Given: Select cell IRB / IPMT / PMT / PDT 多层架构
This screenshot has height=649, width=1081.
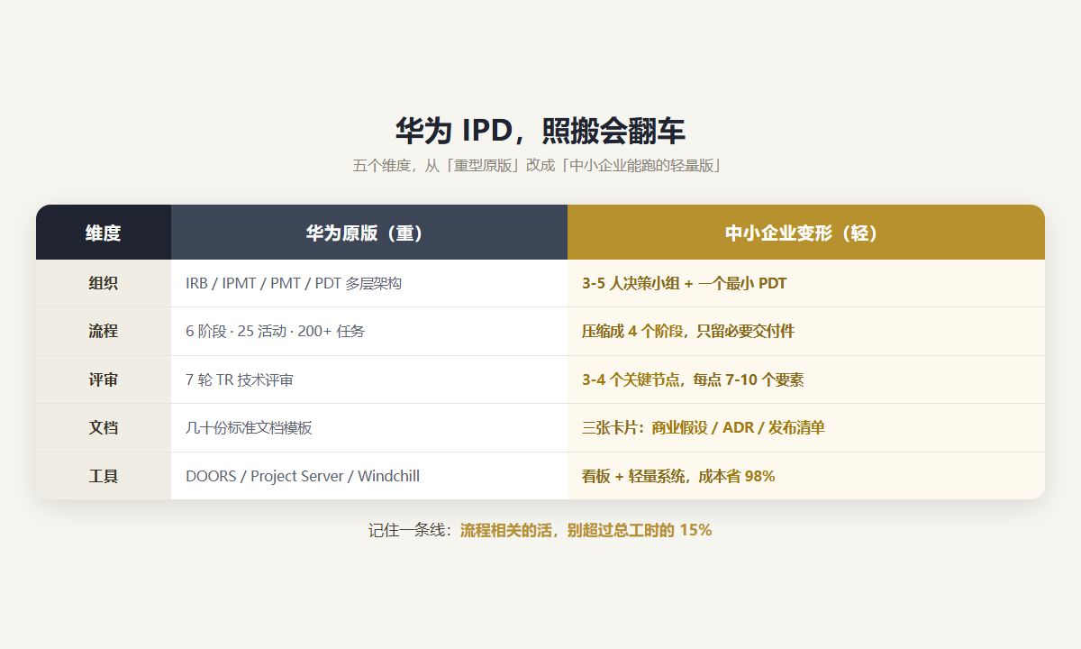Looking at the screenshot, I should (x=369, y=283).
